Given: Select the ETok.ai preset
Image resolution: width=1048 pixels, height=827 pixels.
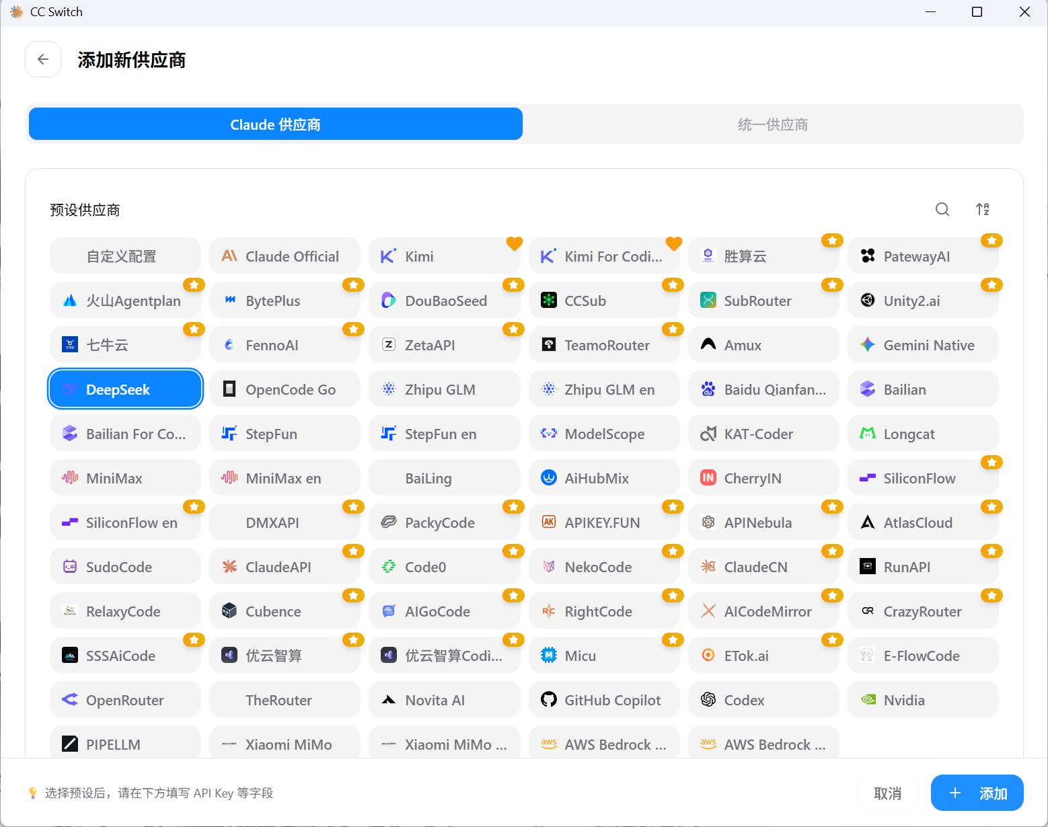Looking at the screenshot, I should coord(763,656).
